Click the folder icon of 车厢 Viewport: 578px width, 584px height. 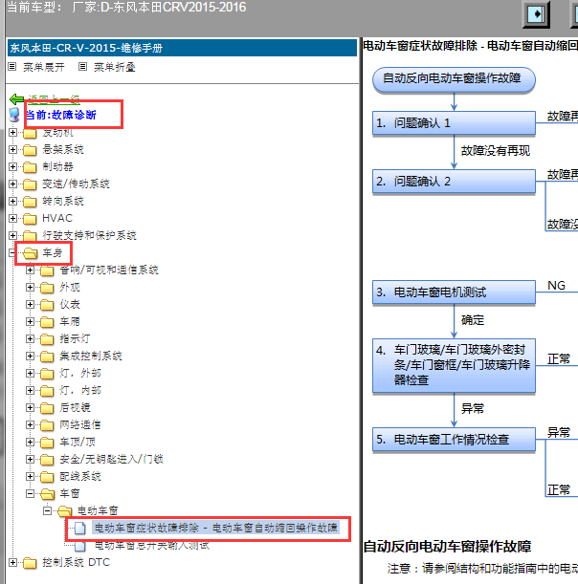[47, 322]
